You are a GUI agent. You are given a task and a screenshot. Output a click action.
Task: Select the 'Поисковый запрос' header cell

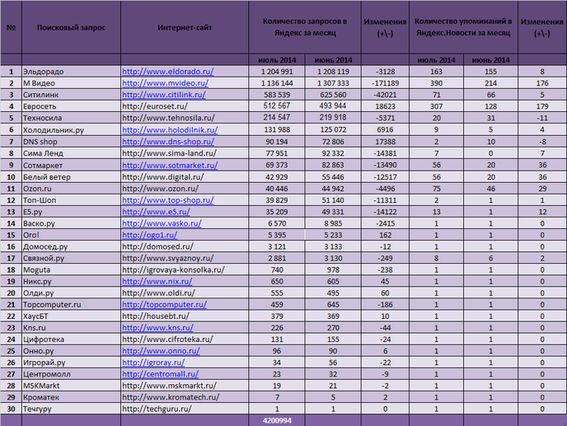[71, 27]
